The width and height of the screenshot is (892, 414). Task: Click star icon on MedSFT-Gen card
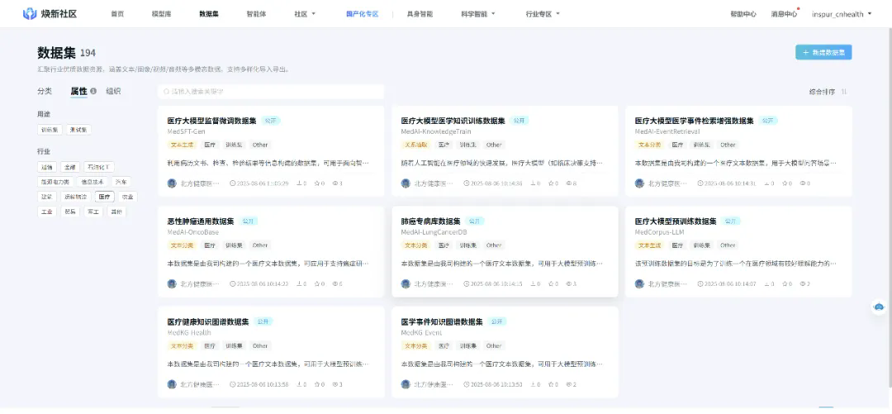[317, 183]
